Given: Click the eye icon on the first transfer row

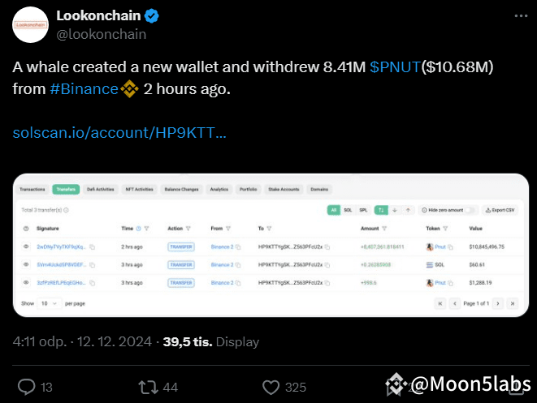Looking at the screenshot, I should coord(26,246).
